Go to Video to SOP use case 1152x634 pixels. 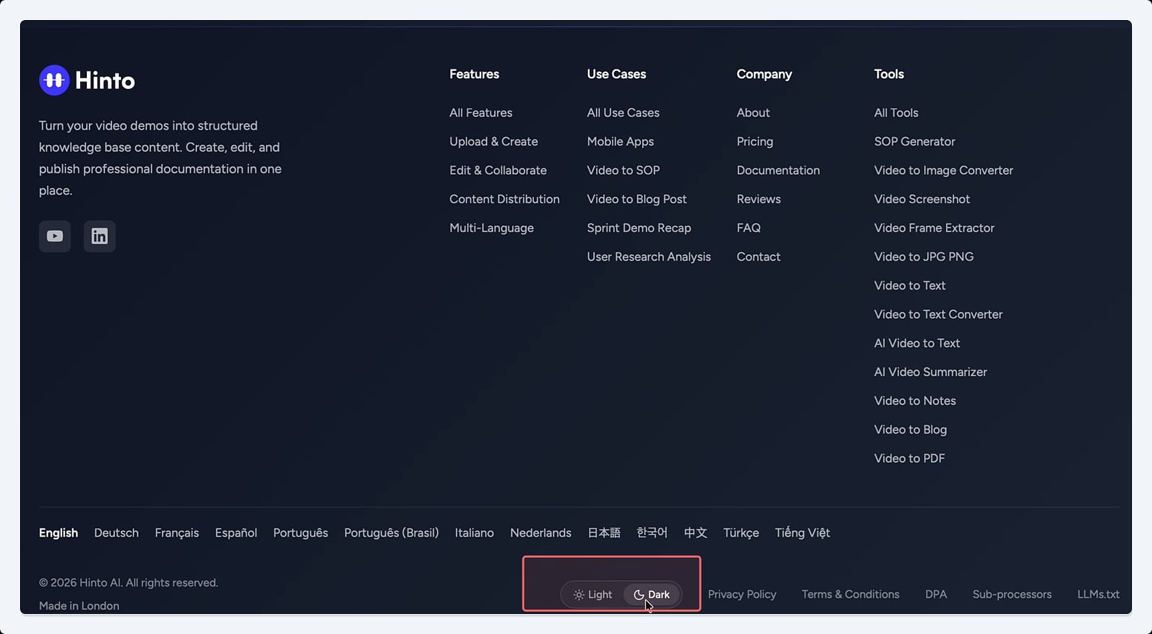coord(623,170)
